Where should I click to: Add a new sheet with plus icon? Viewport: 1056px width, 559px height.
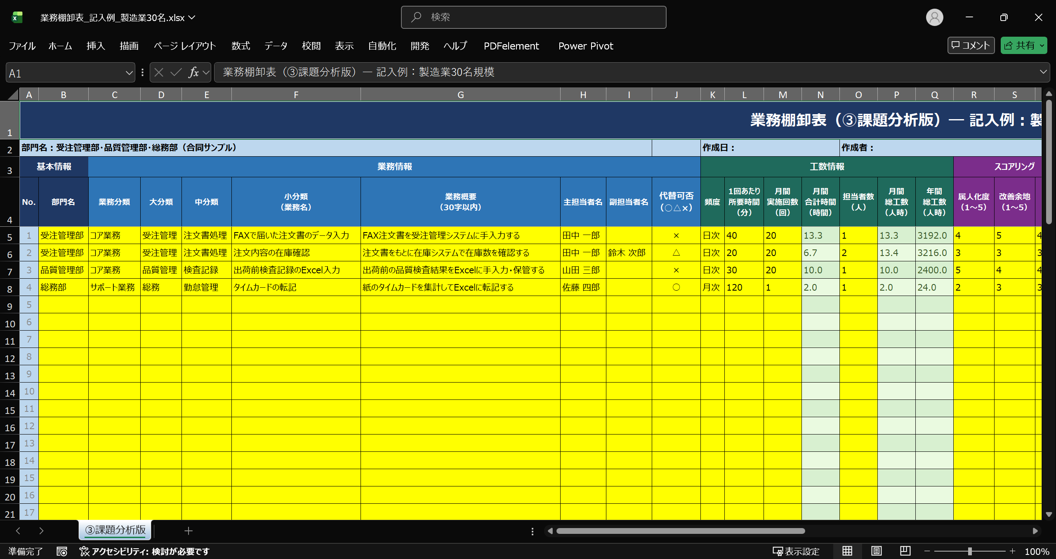click(x=189, y=531)
